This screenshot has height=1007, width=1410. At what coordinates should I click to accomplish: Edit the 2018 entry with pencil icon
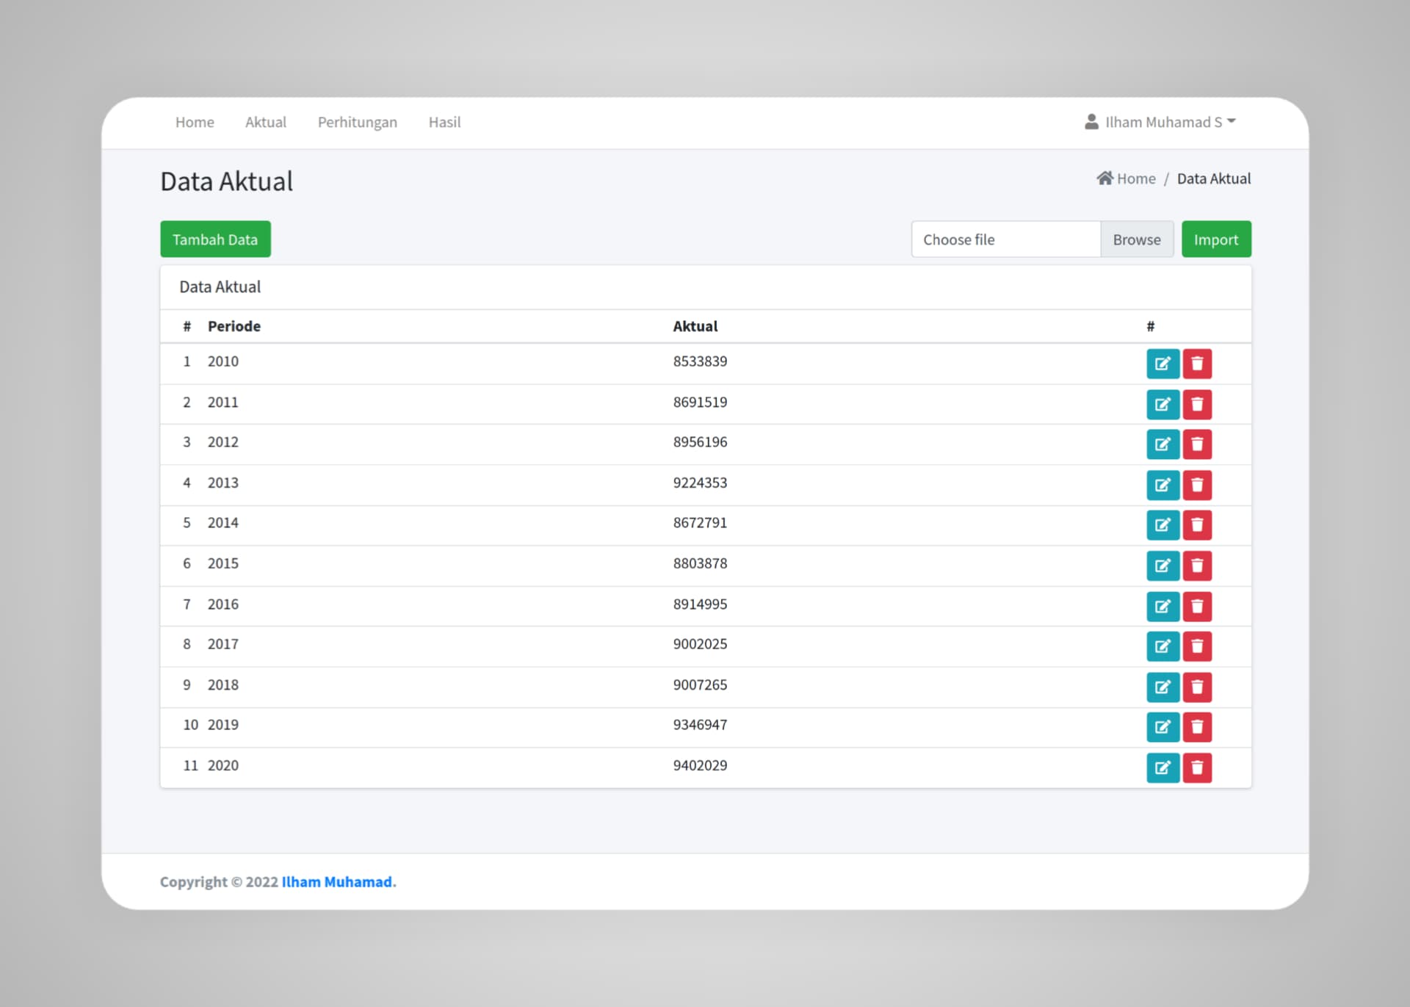pyautogui.click(x=1163, y=687)
